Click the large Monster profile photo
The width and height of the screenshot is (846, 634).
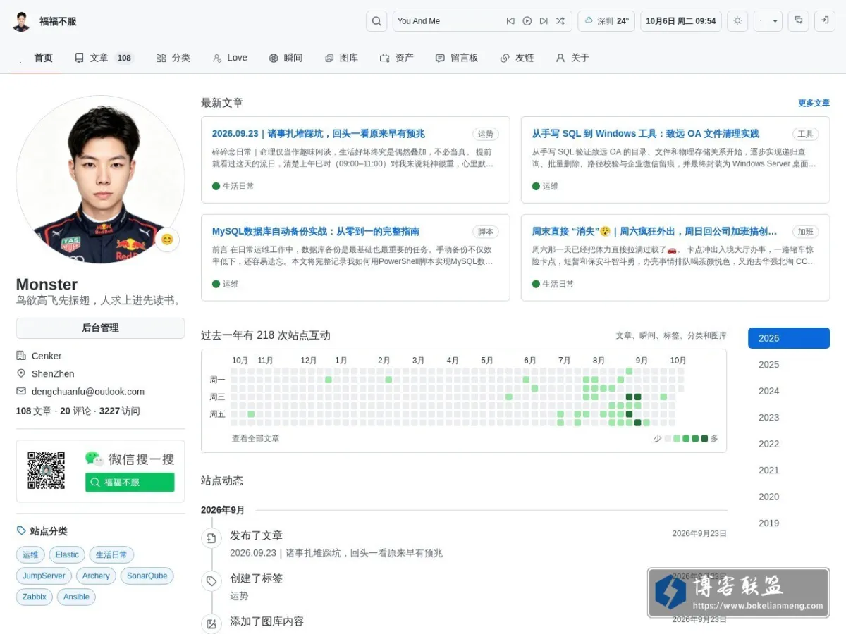click(100, 180)
